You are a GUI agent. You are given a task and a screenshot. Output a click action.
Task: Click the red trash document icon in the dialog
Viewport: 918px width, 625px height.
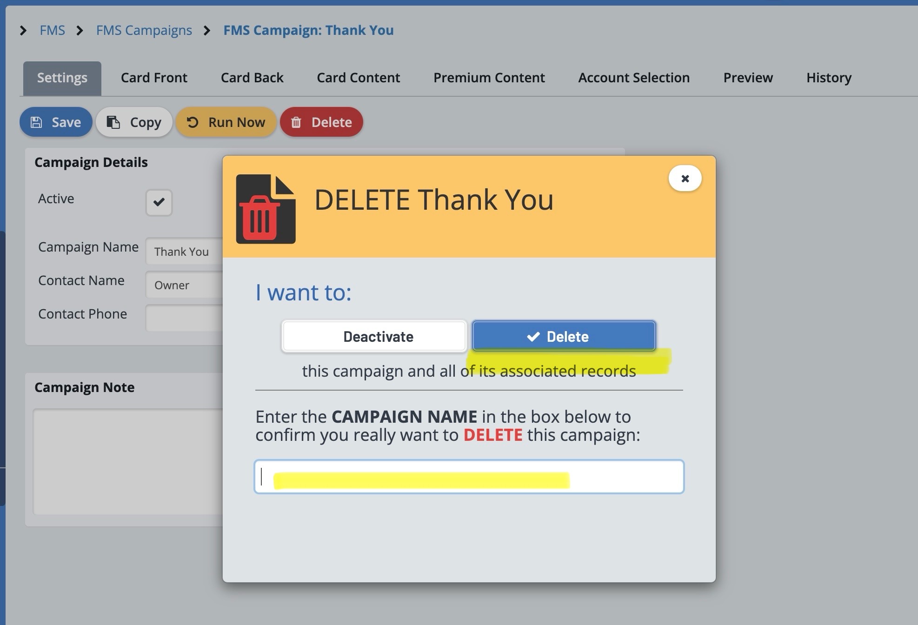click(266, 209)
